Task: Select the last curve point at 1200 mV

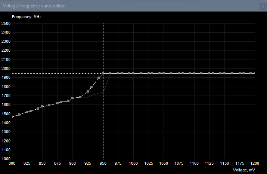Action: tap(254, 73)
